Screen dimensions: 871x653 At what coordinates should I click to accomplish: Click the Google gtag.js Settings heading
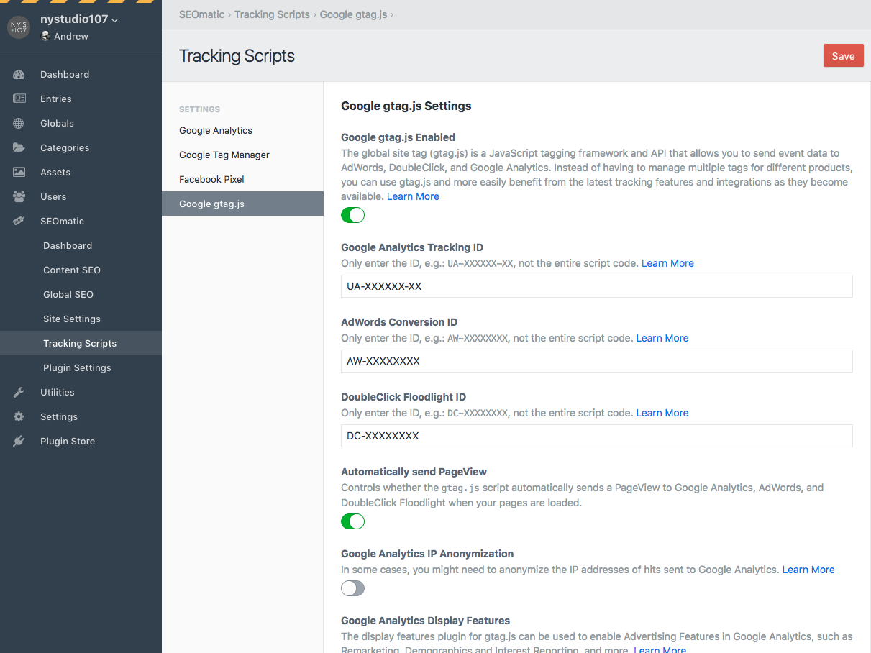pos(406,106)
